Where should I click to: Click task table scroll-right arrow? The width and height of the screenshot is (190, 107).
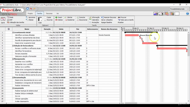click(x=120, y=103)
